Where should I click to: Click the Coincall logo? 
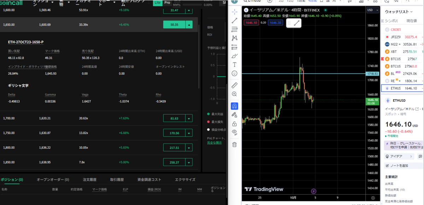pos(12,2)
